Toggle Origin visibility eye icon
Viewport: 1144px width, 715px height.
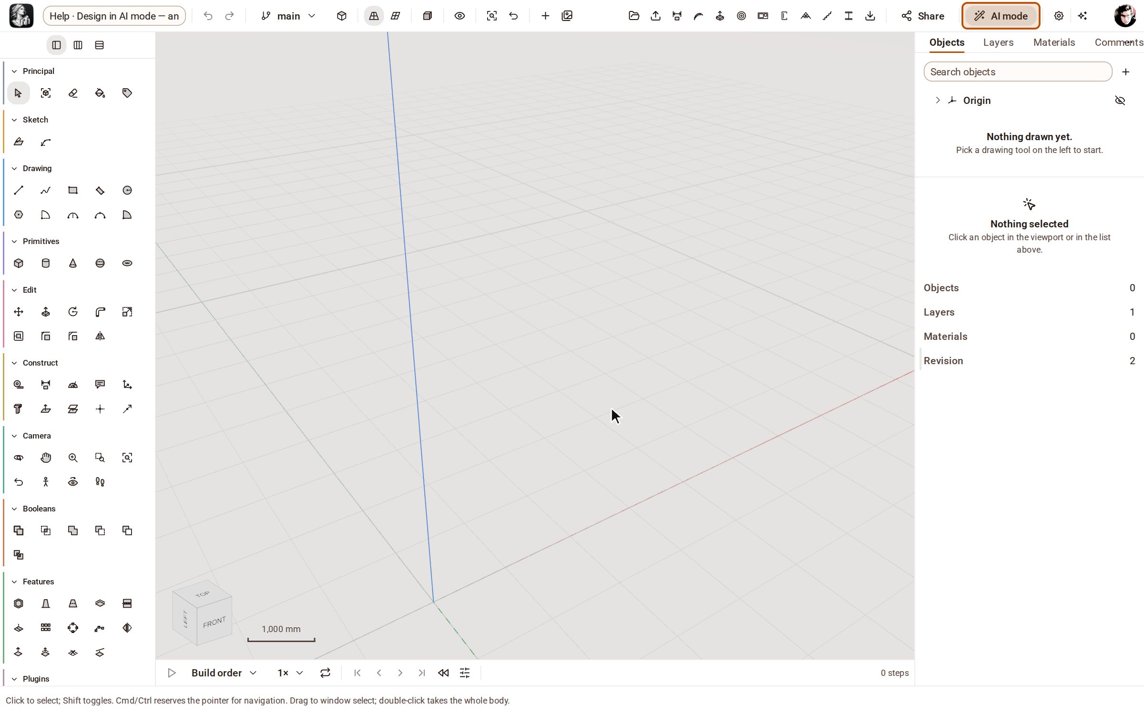click(1120, 101)
